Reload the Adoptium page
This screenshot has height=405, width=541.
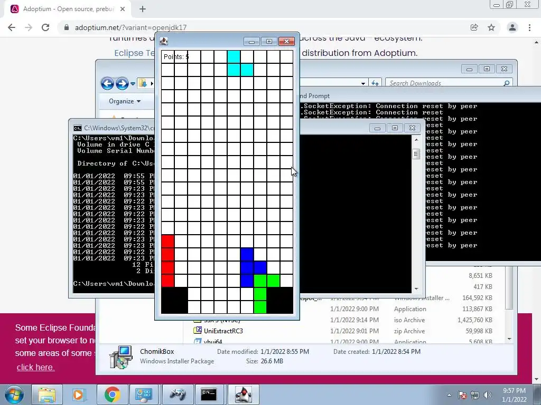pos(45,27)
